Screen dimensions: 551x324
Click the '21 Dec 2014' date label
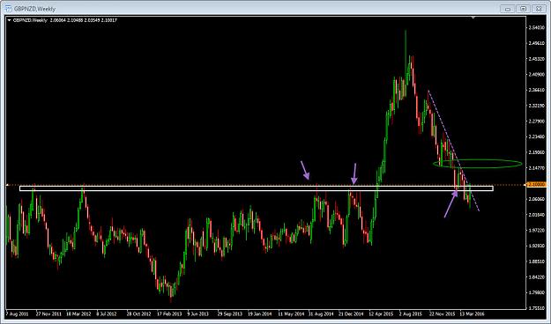pyautogui.click(x=351, y=313)
